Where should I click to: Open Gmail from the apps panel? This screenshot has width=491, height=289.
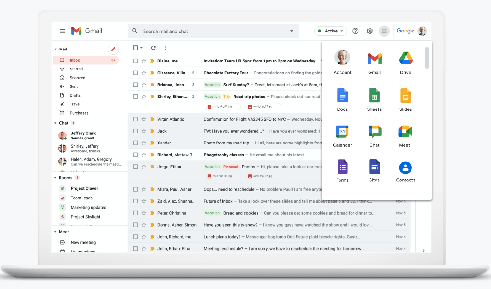[374, 63]
